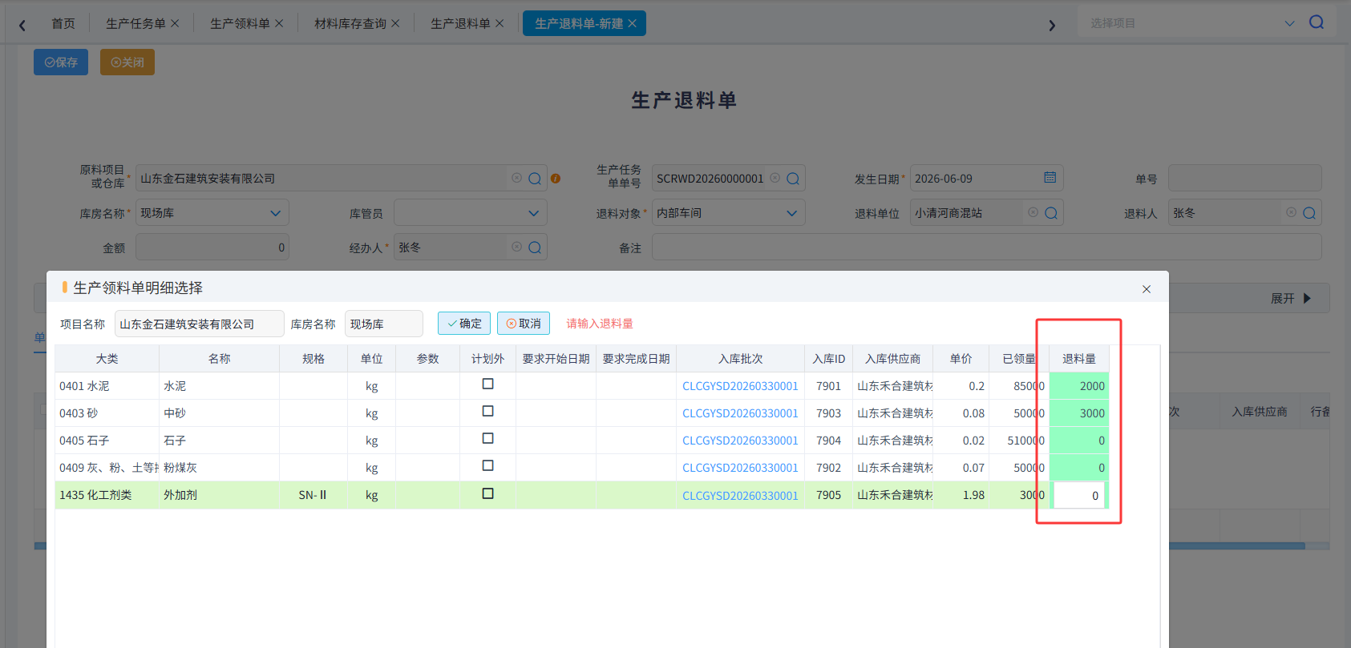This screenshot has height=648, width=1351.
Task: Click the 备注 input field
Action: coord(987,248)
